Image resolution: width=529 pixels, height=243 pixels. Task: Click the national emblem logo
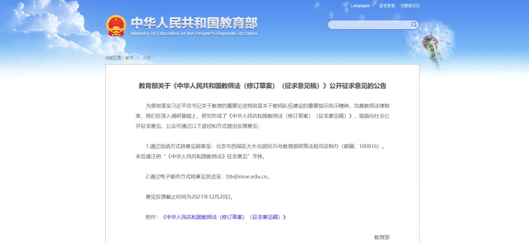pos(116,25)
